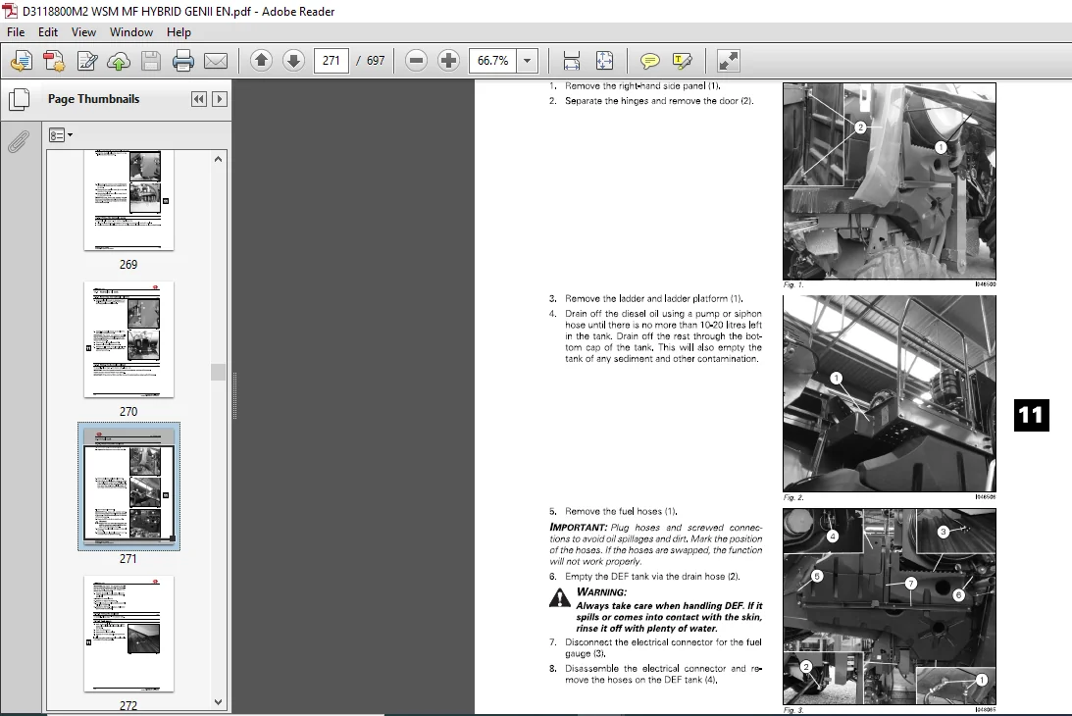Image resolution: width=1072 pixels, height=716 pixels.
Task: Click the WARNING heading text
Action: click(x=601, y=592)
